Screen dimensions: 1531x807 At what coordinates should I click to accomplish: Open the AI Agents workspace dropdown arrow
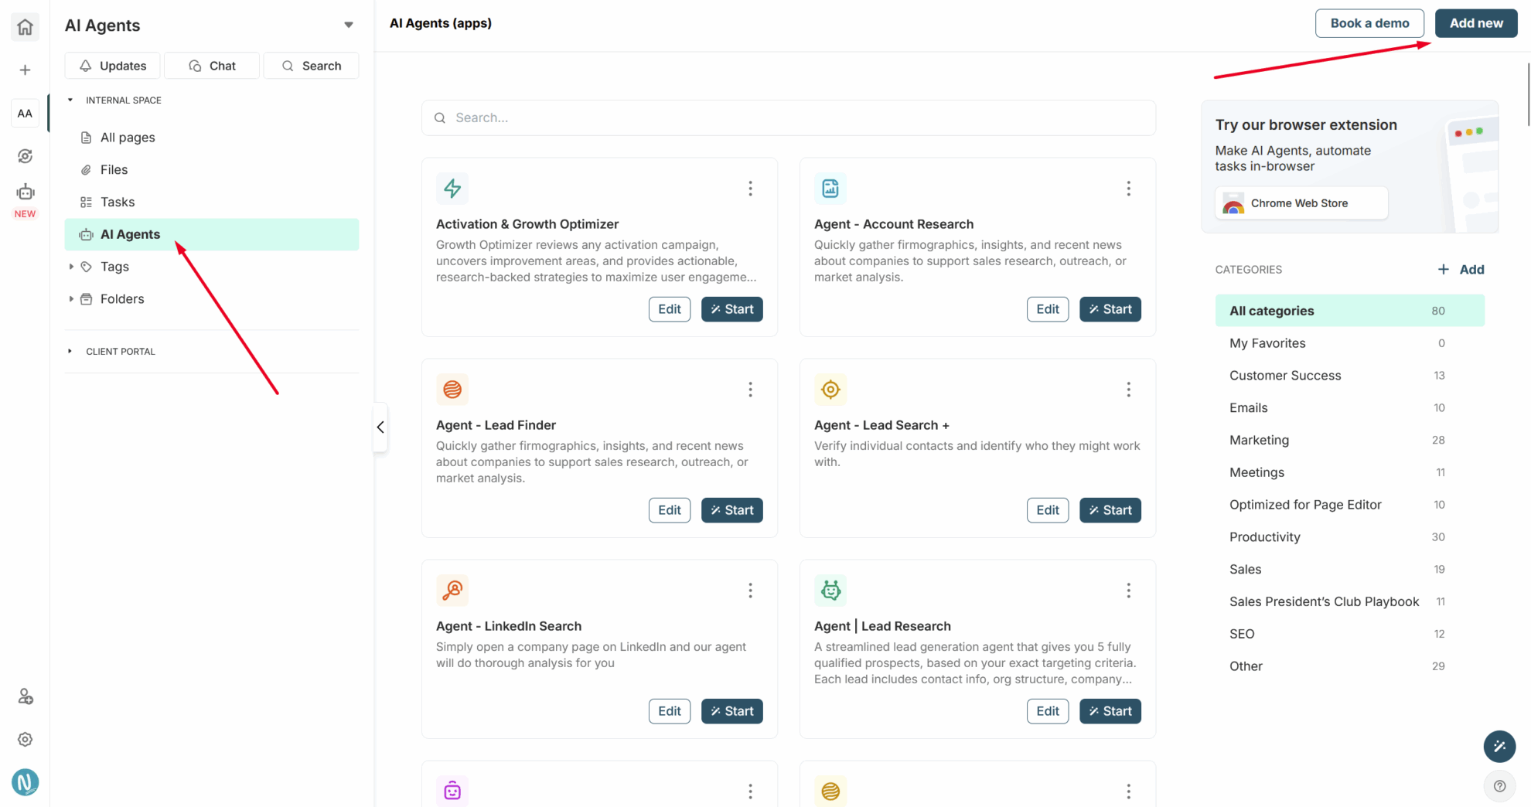click(349, 26)
